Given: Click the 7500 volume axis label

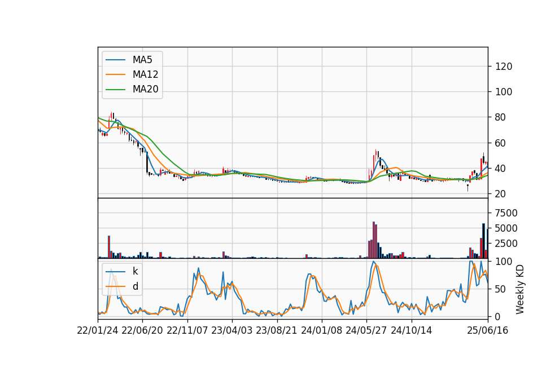Looking at the screenshot, I should coord(506,213).
